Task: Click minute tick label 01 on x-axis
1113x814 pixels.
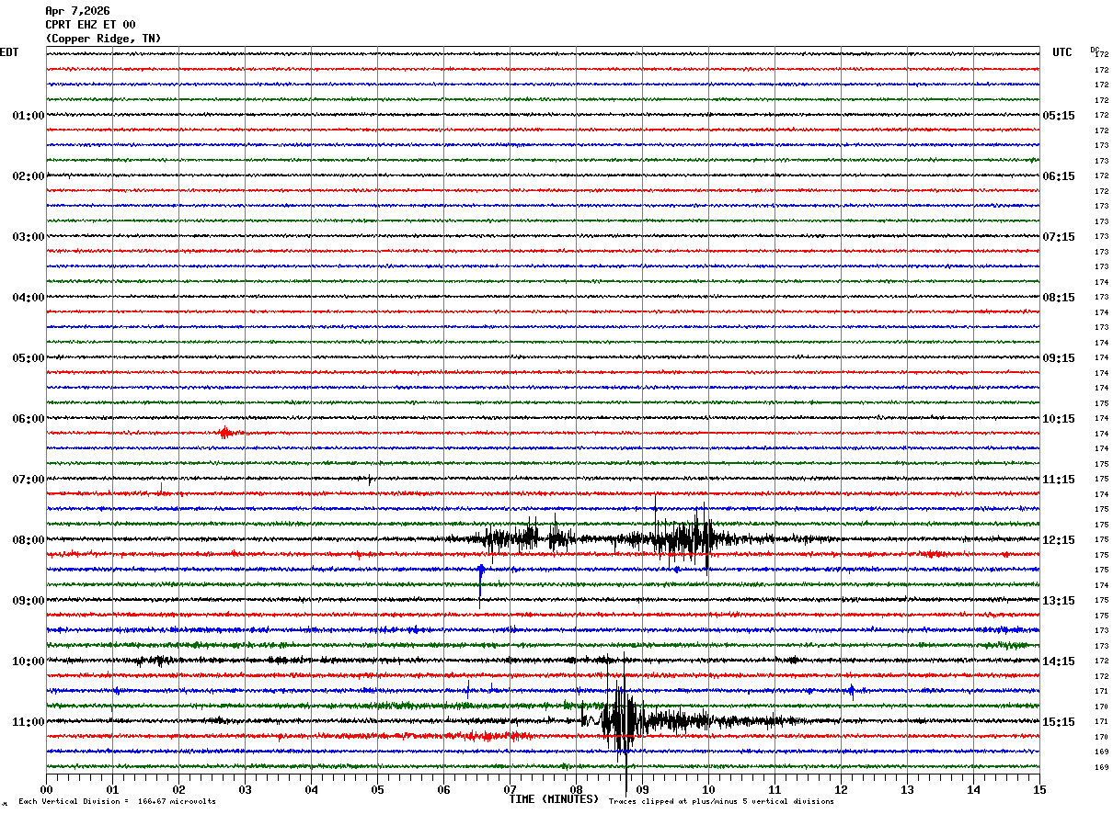Action: coord(112,789)
